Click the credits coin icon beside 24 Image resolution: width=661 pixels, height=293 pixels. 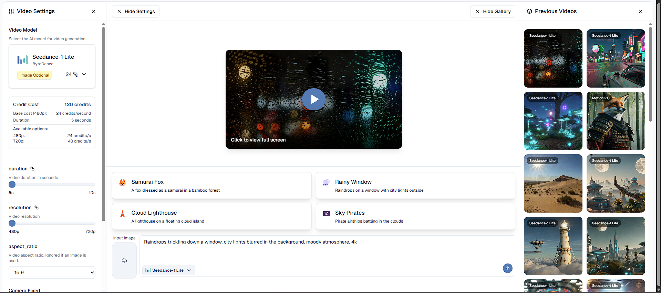[x=76, y=74]
